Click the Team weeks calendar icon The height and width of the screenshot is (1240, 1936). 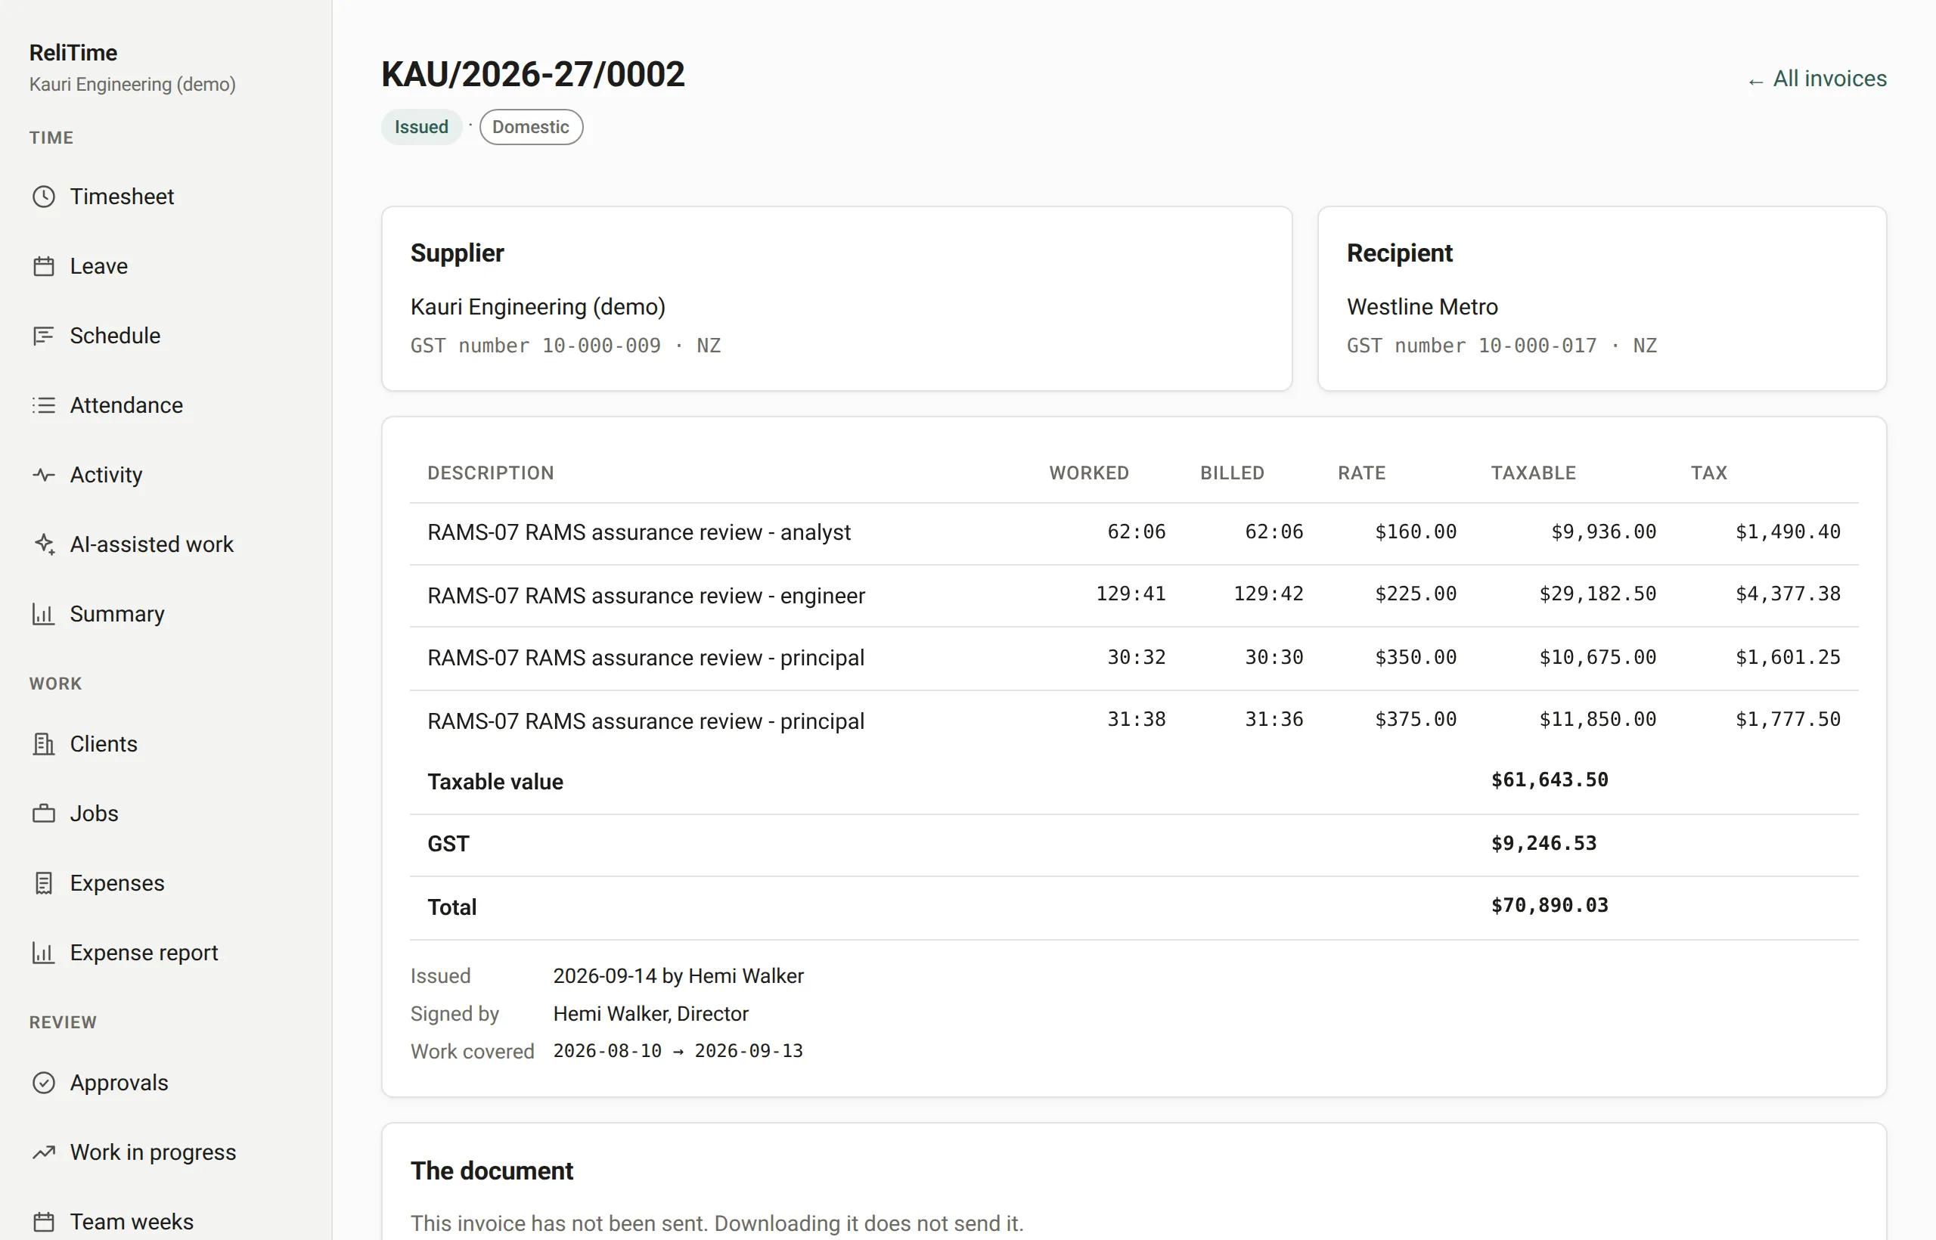coord(44,1222)
